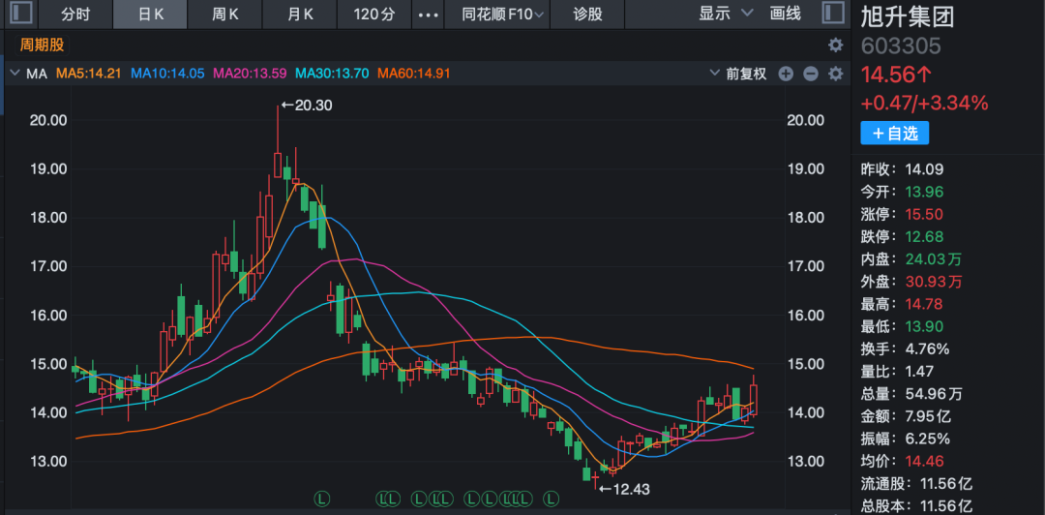The height and width of the screenshot is (515, 1045).
Task: Open settings gear beside 周期股 row
Action: click(x=835, y=45)
